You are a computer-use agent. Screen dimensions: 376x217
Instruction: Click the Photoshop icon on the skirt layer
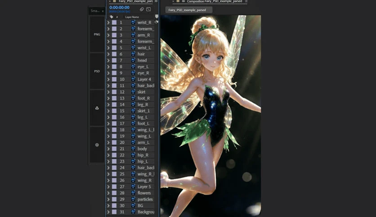(133, 92)
